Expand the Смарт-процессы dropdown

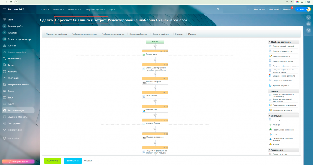[95, 9]
